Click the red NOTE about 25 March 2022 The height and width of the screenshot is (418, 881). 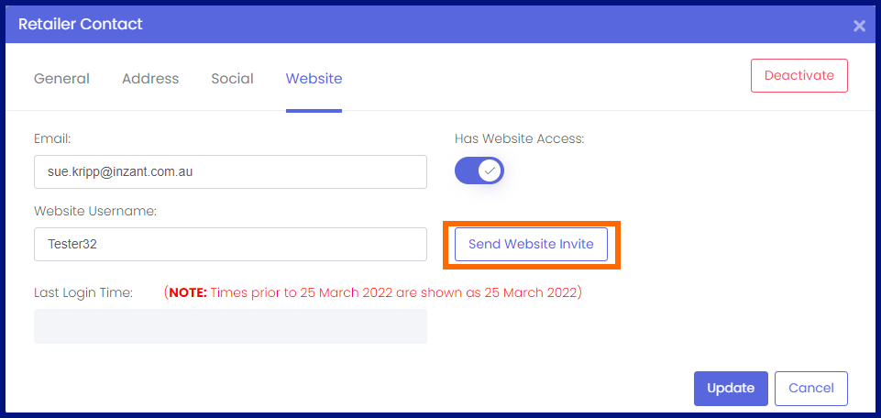[x=373, y=292]
